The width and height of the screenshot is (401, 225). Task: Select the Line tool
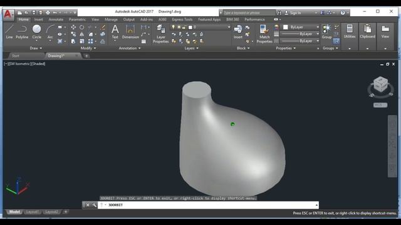point(9,32)
